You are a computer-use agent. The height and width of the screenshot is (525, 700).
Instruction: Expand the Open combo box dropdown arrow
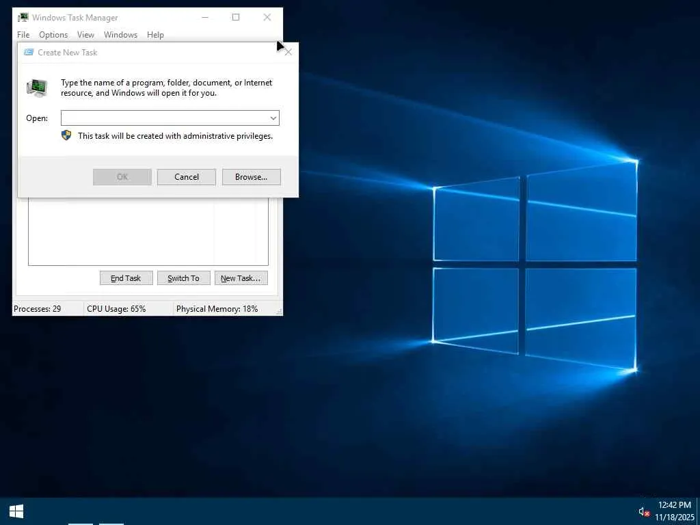(273, 118)
